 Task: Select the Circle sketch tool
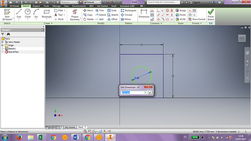(28, 14)
